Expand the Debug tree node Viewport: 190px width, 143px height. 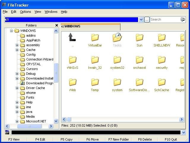click(17, 74)
